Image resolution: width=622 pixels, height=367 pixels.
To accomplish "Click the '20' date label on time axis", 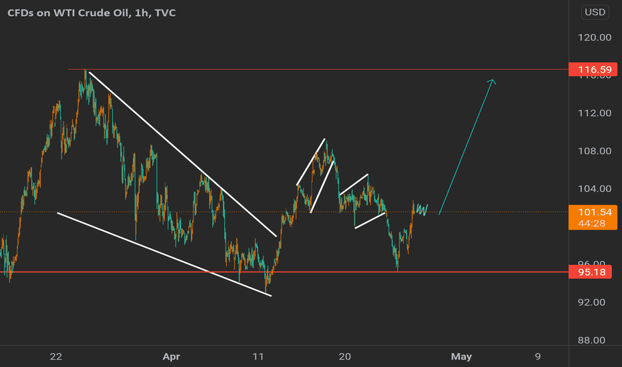I will [345, 357].
